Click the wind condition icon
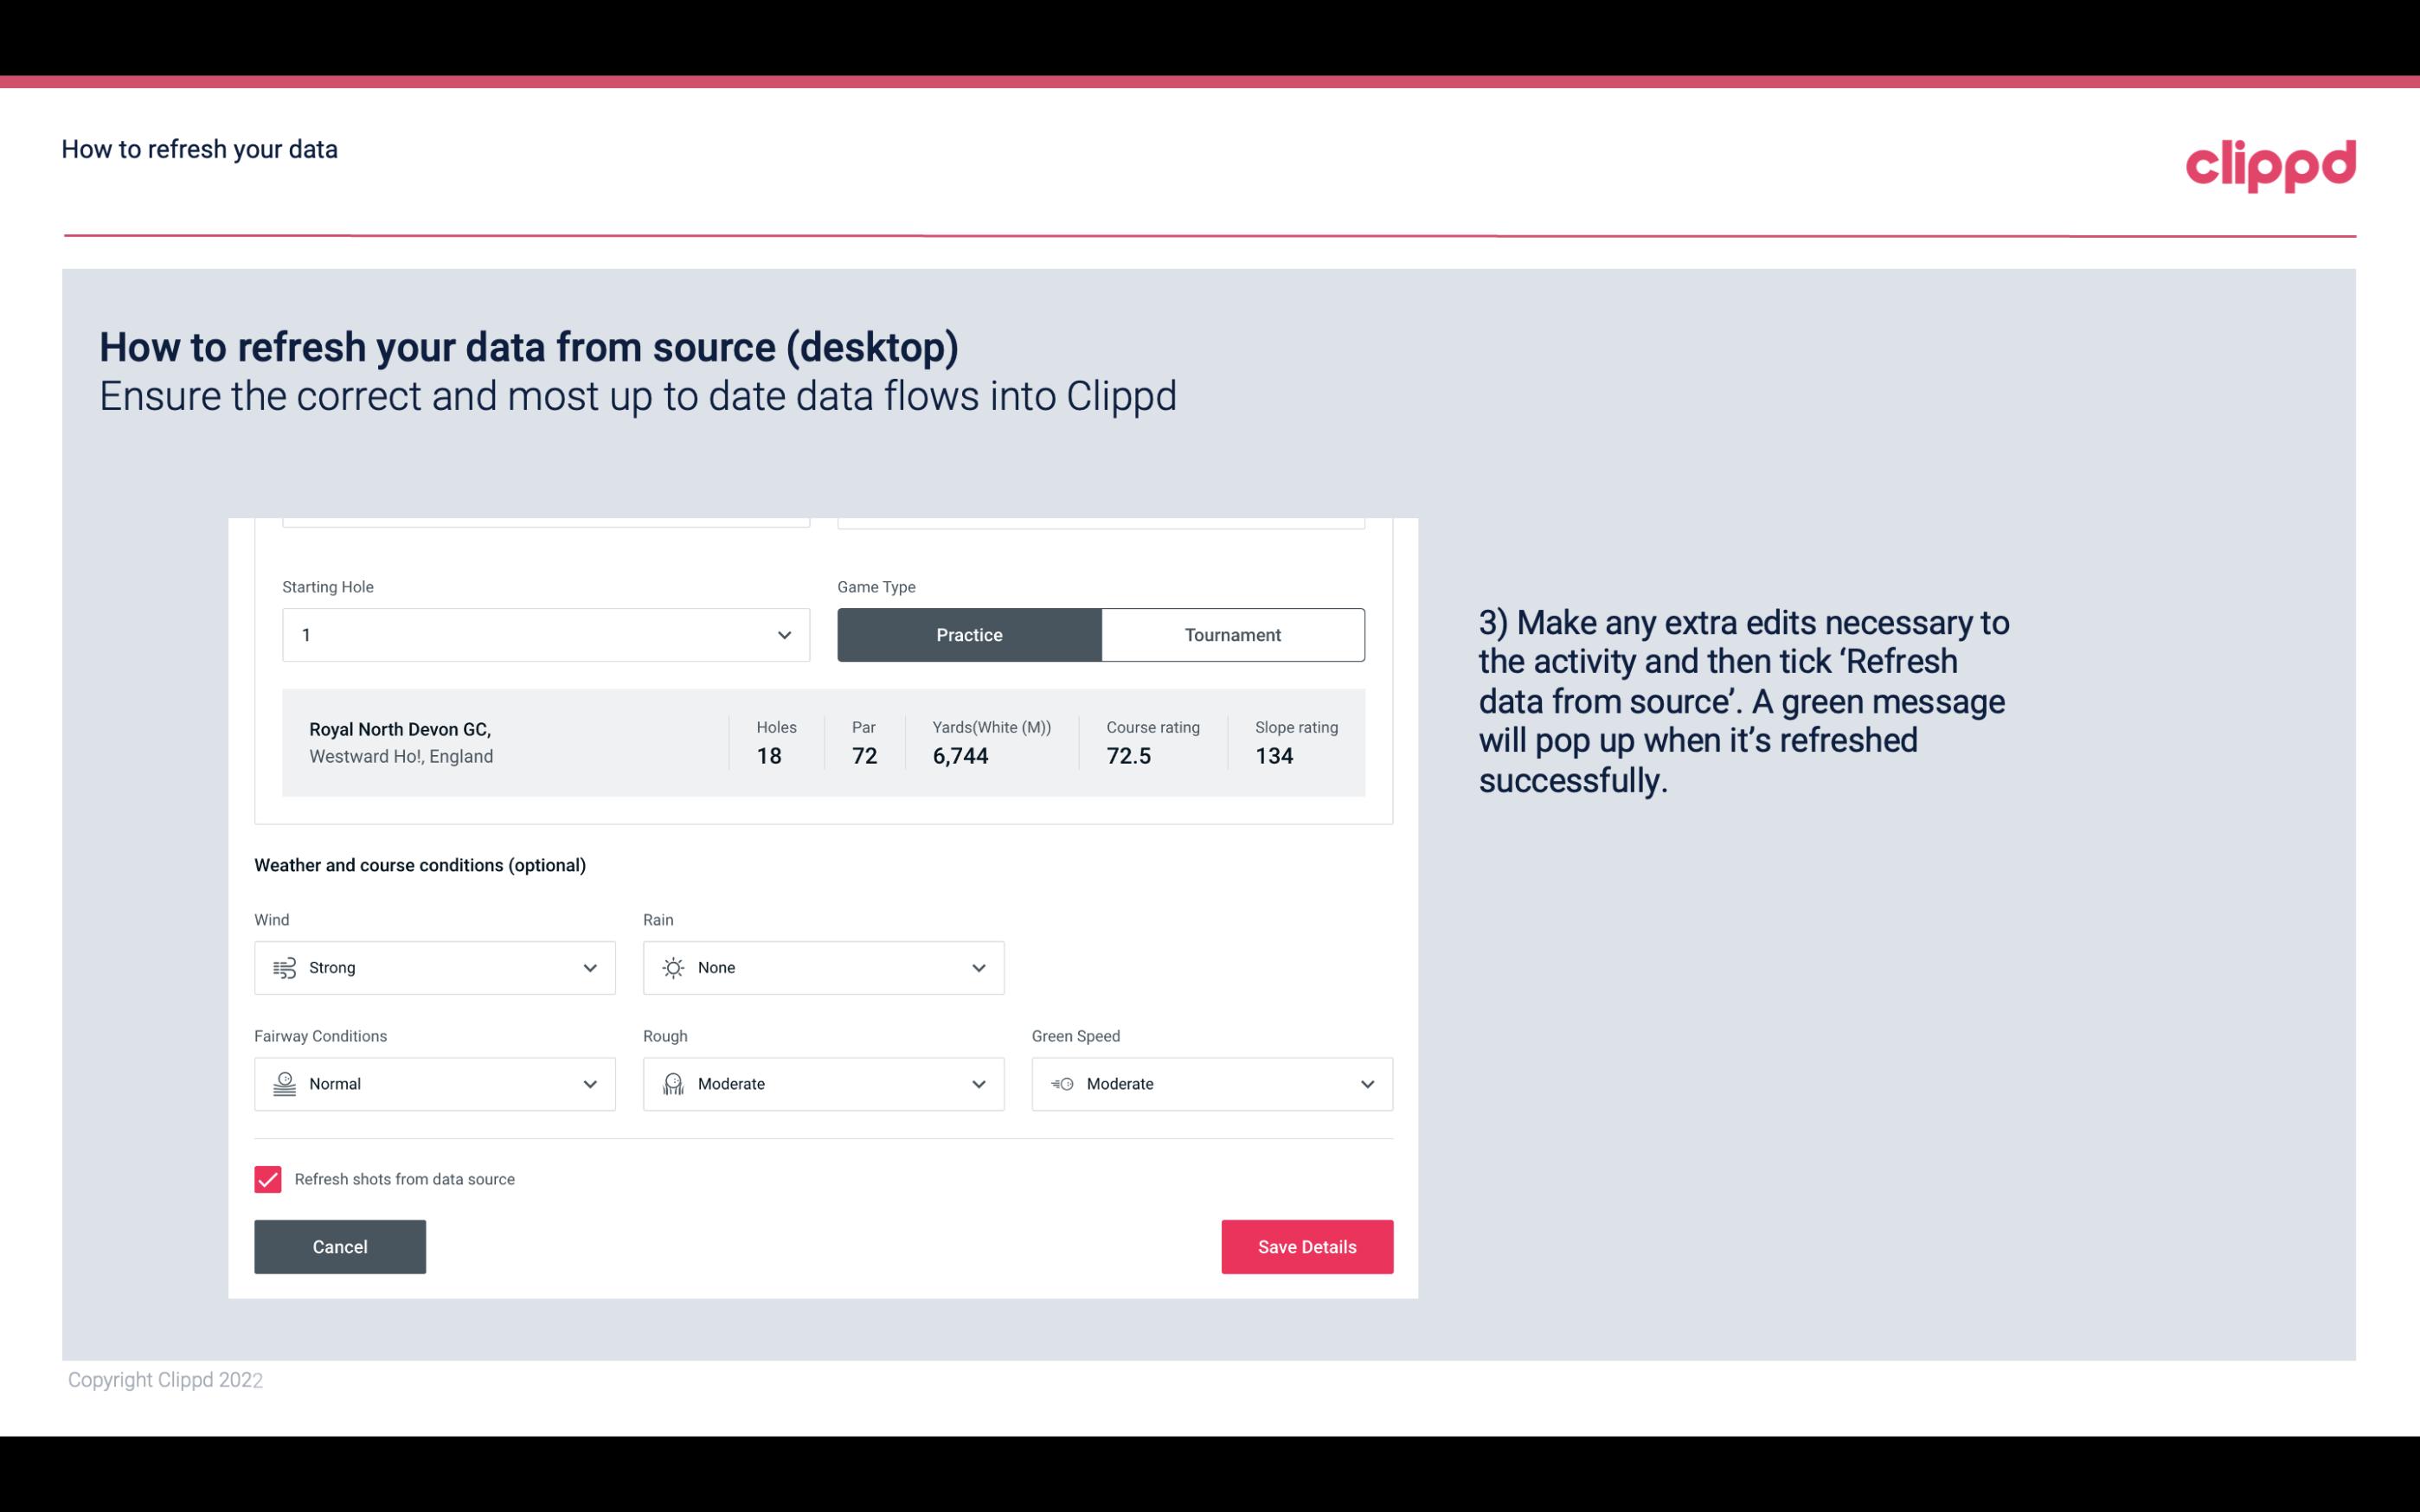This screenshot has height=1512, width=2420. coord(284,969)
